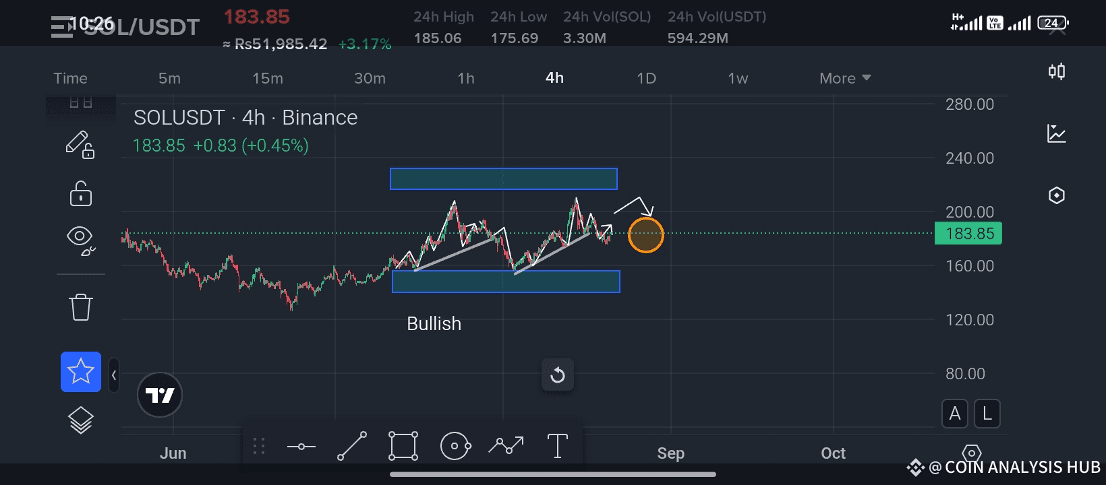
Task: Toggle auto scale with the A button
Action: pyautogui.click(x=955, y=414)
